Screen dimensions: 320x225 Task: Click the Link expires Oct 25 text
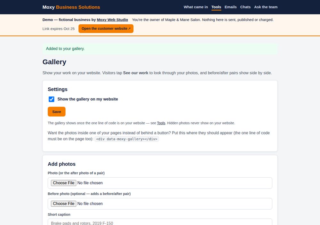pyautogui.click(x=59, y=29)
